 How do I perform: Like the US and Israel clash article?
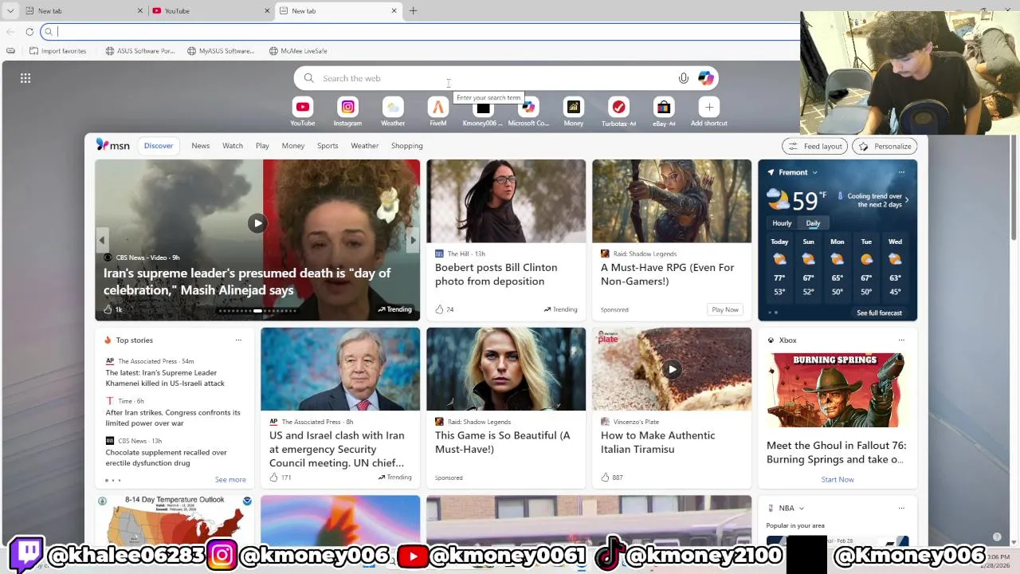[273, 478]
